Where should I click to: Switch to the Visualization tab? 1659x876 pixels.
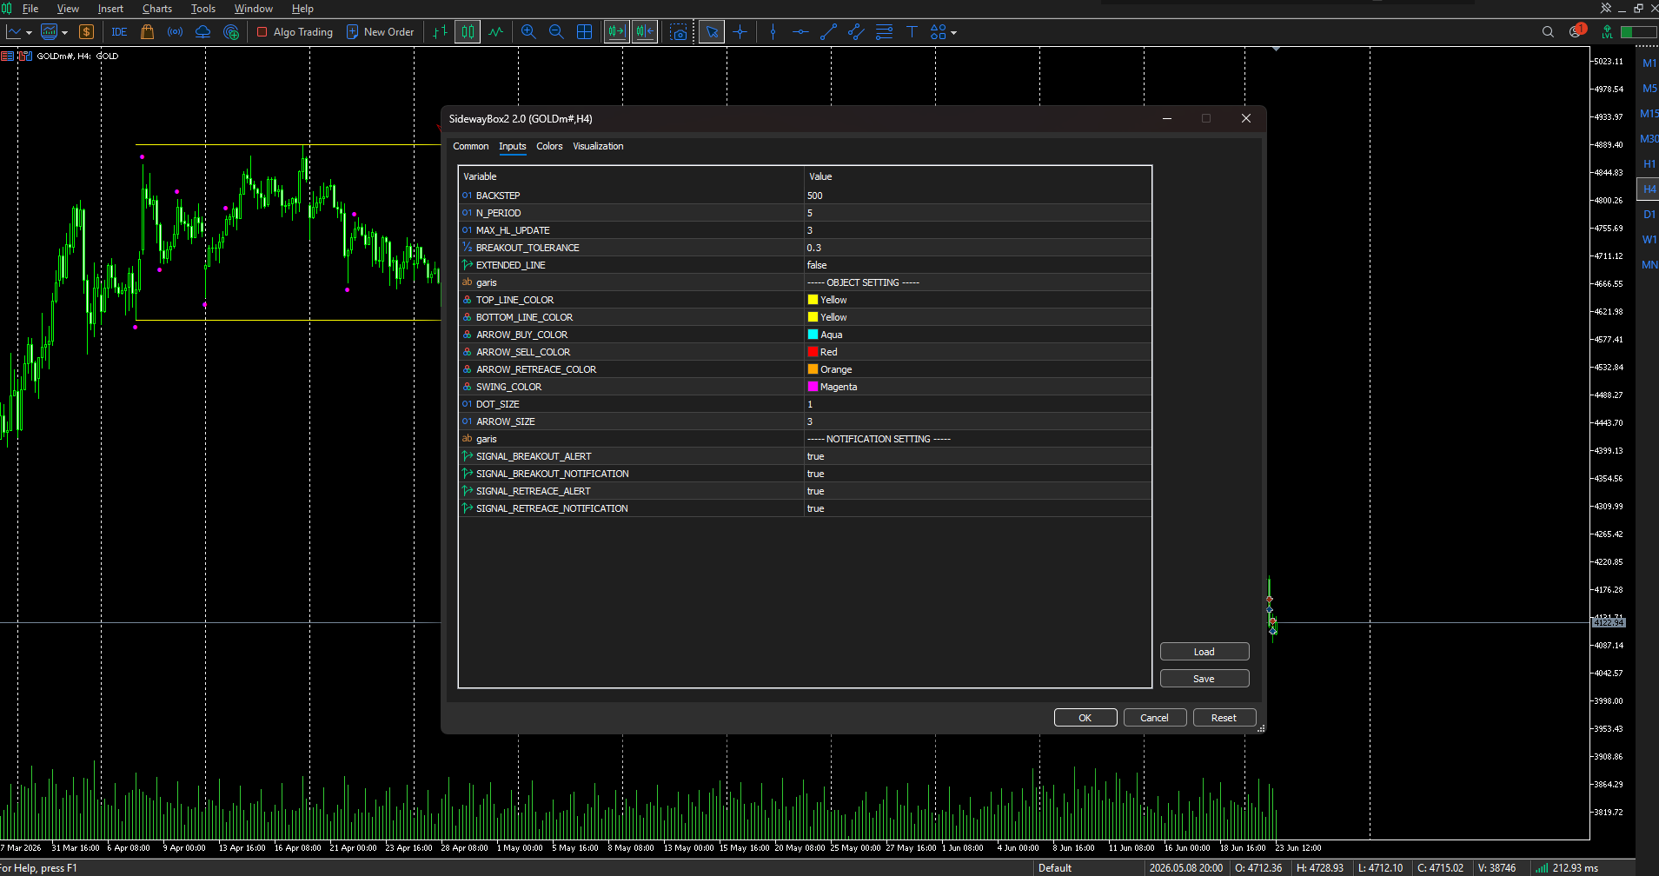click(598, 146)
